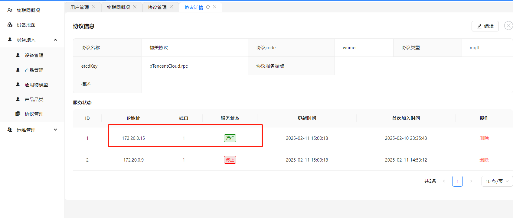Click the 编辑 button

485,26
